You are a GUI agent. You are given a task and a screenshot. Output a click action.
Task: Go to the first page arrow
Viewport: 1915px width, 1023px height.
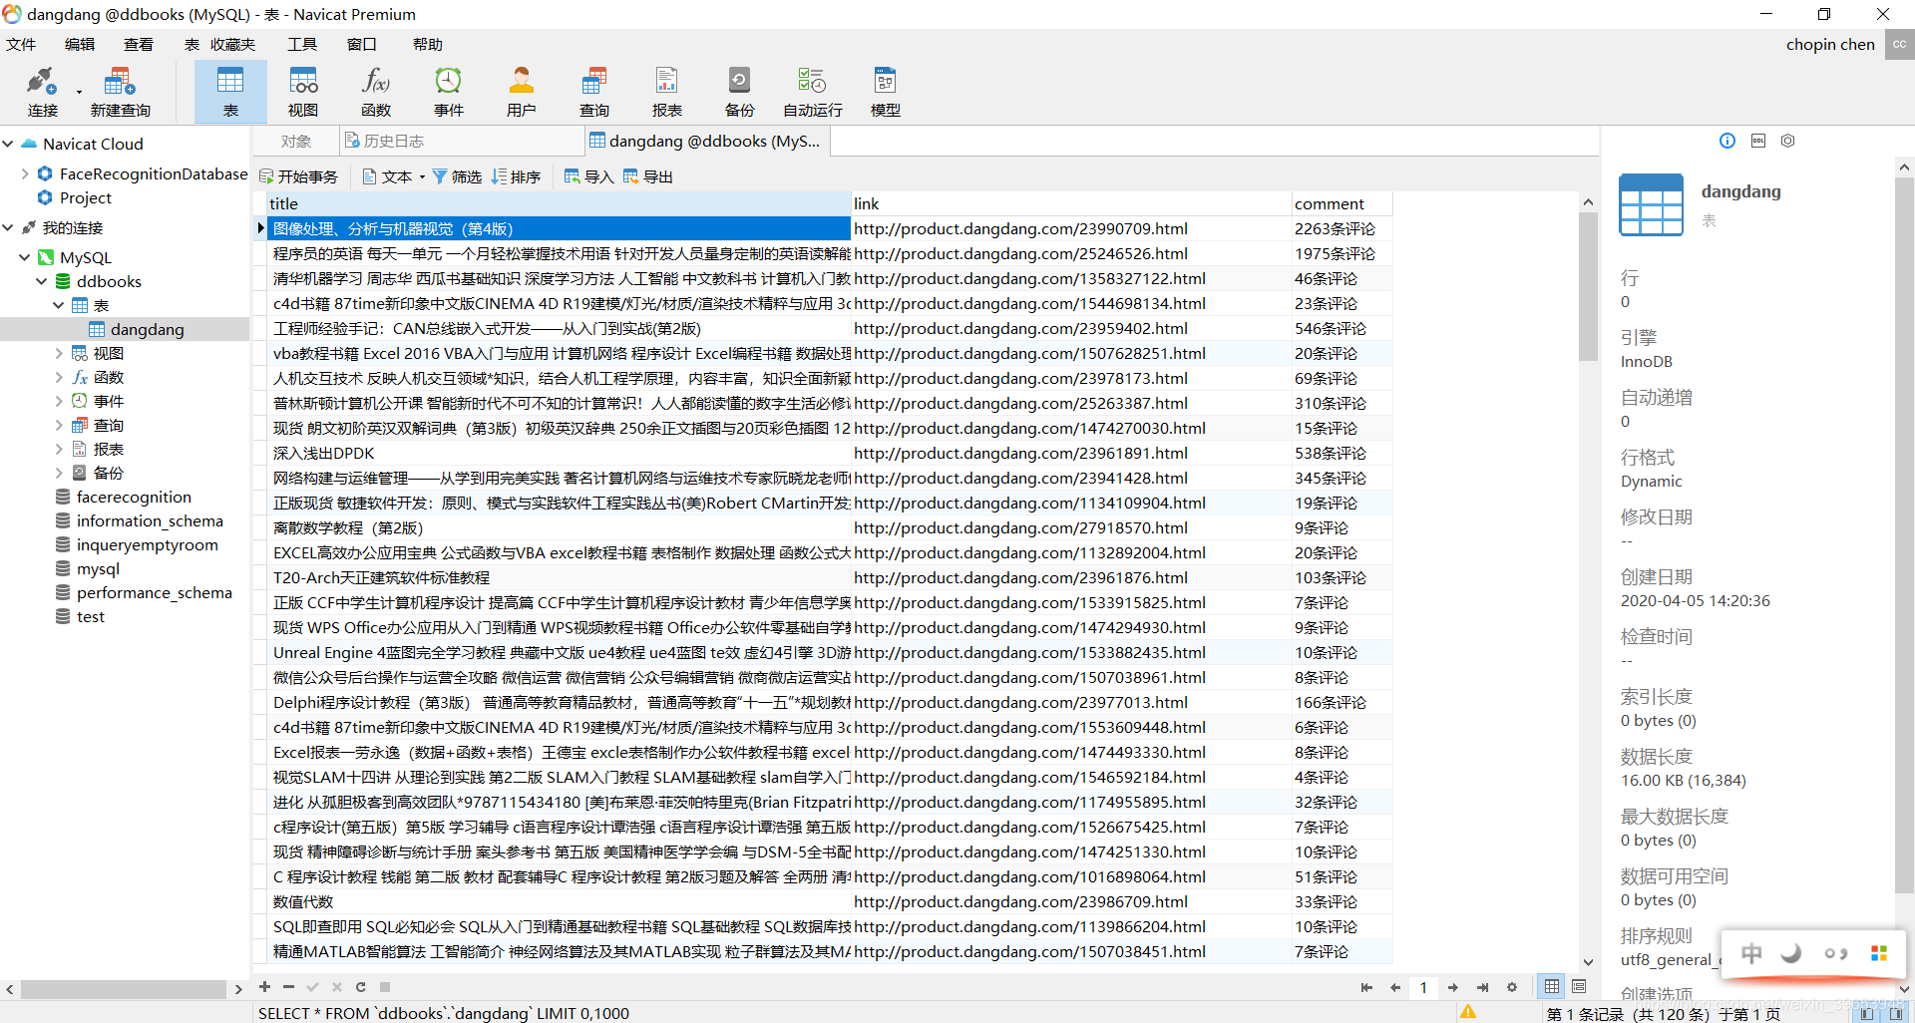click(x=1366, y=987)
